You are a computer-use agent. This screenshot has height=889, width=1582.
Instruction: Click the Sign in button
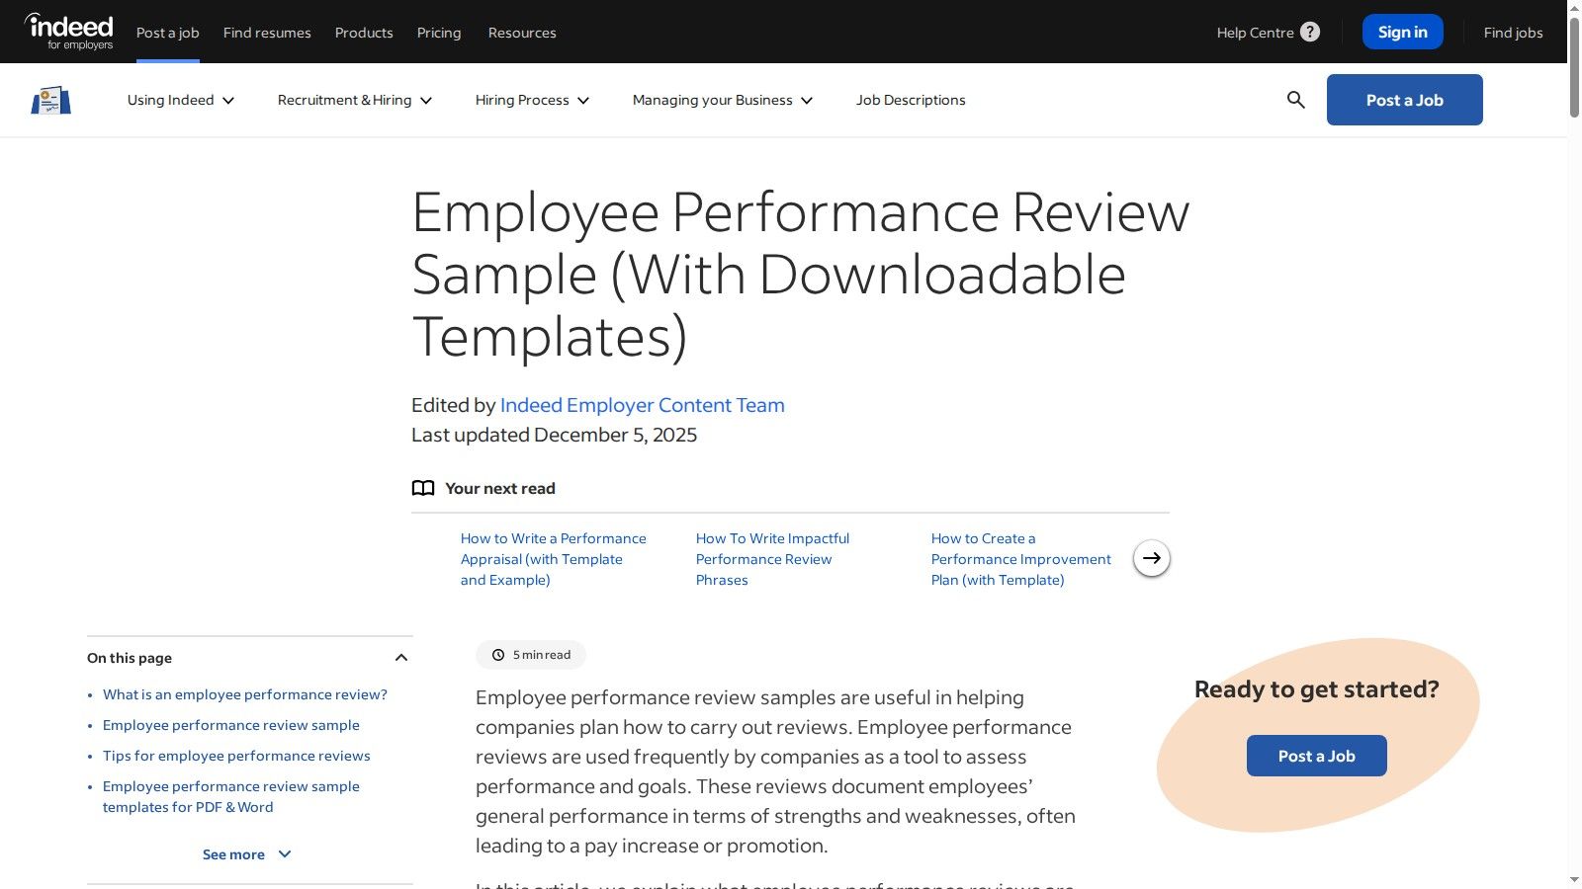(x=1402, y=31)
